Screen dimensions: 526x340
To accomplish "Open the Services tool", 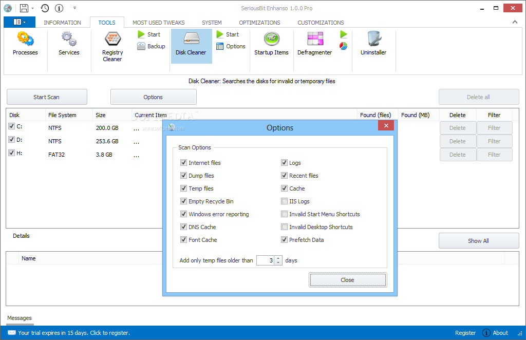I will [69, 44].
